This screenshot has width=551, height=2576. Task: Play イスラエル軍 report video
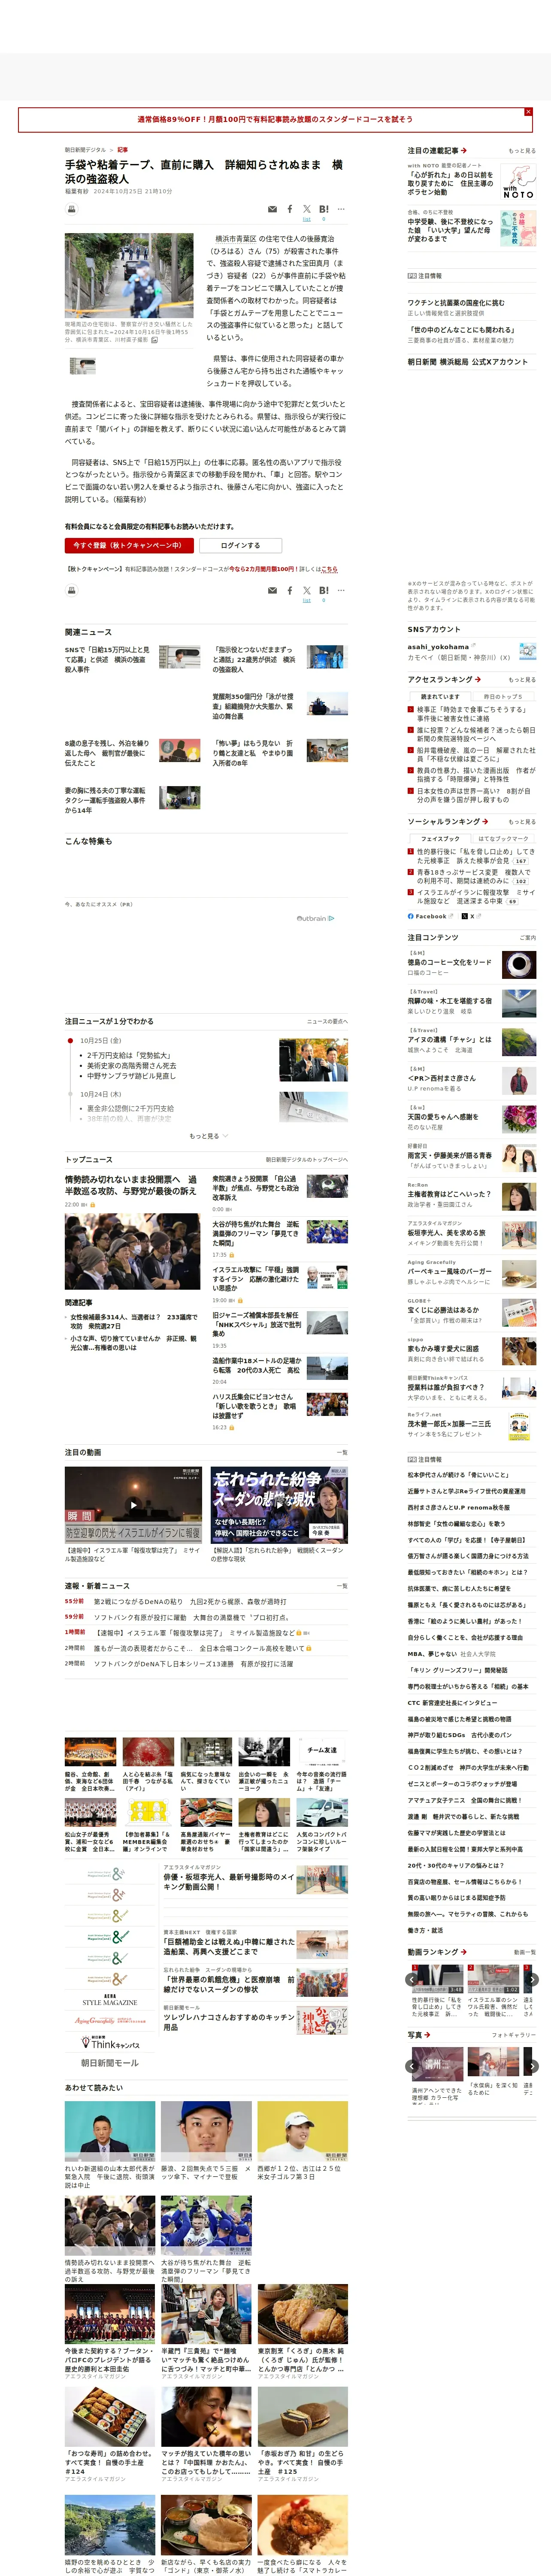coord(133,1504)
